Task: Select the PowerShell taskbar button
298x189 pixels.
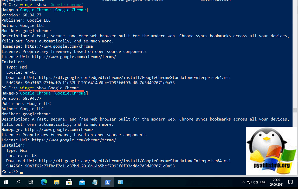Action: click(108, 182)
